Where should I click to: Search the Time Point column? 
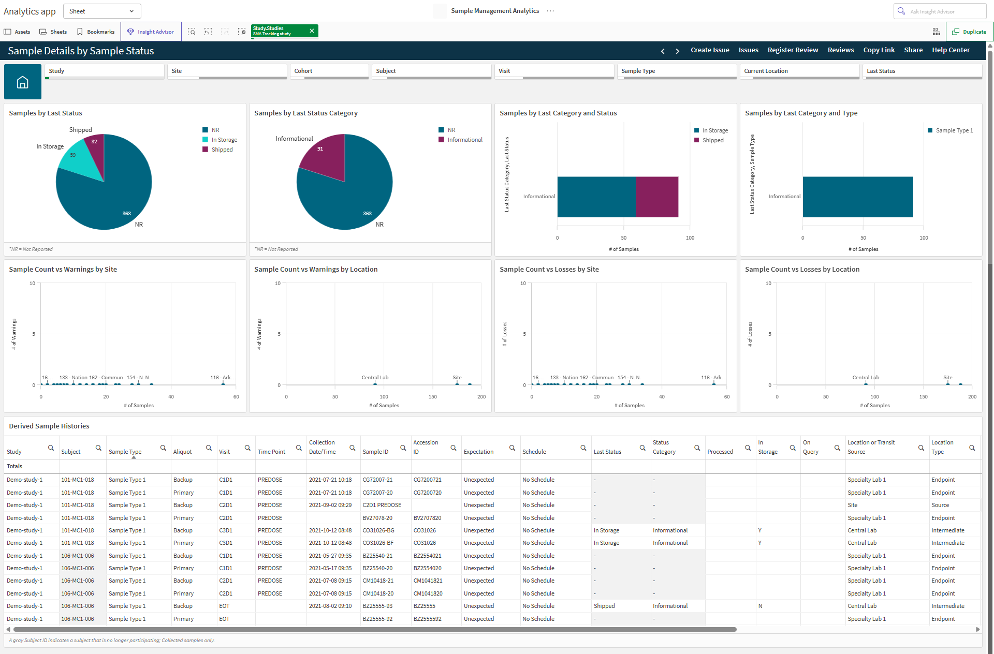(x=299, y=448)
